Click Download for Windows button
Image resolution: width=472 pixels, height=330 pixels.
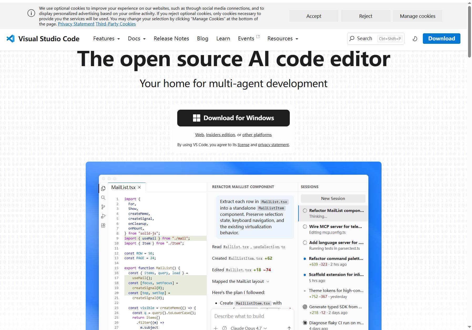[x=234, y=118]
